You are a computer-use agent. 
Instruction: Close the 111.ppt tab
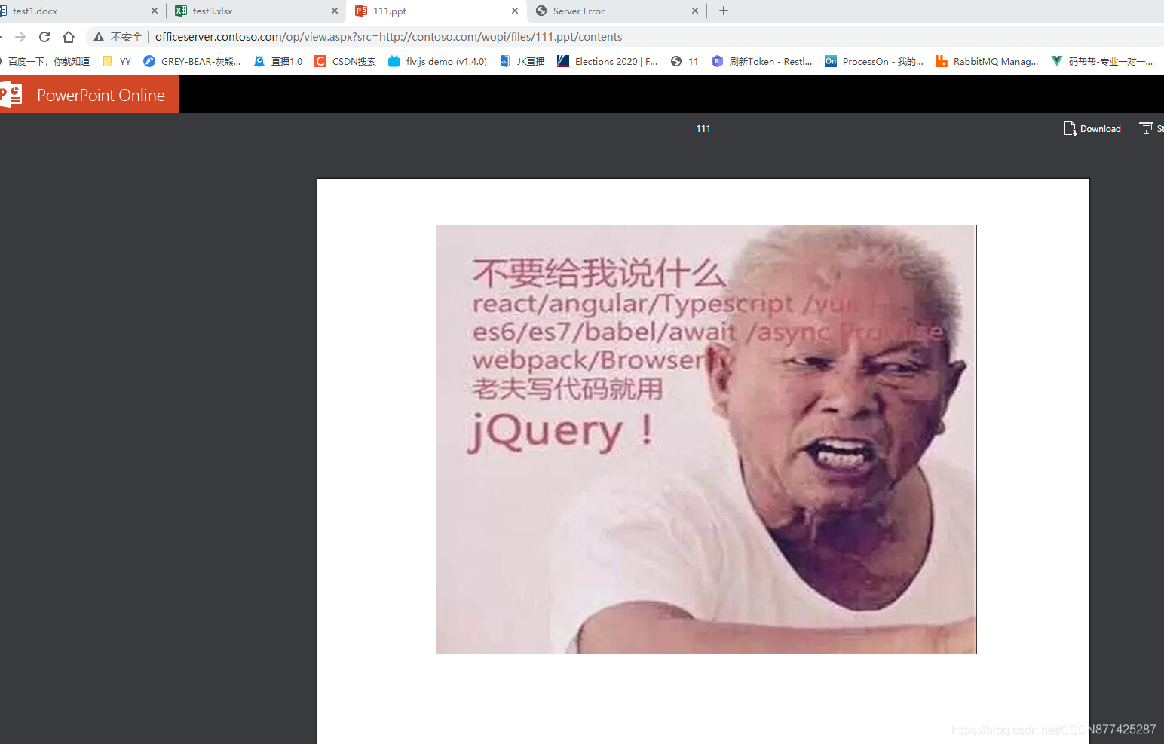coord(515,11)
